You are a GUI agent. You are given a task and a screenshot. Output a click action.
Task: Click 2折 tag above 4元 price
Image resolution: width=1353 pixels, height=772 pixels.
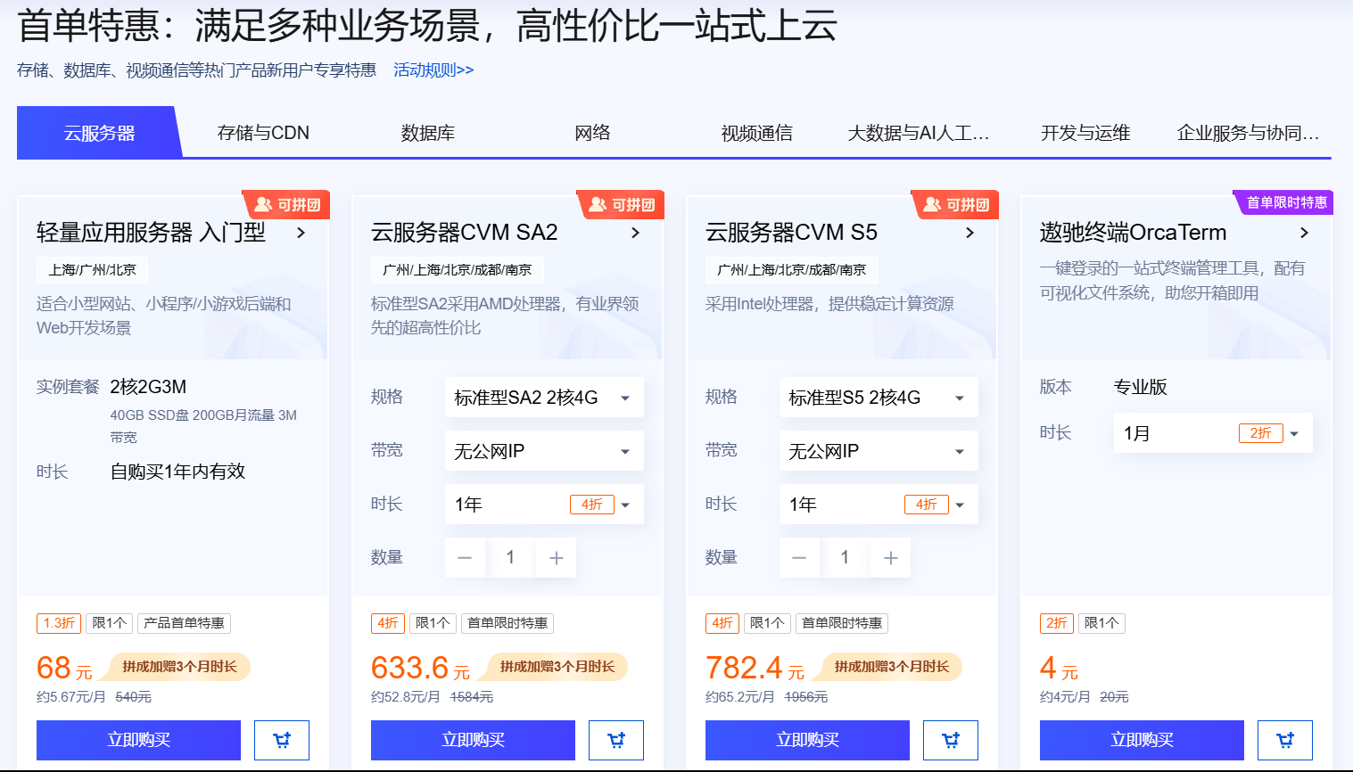(1057, 623)
